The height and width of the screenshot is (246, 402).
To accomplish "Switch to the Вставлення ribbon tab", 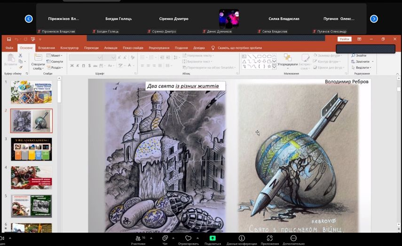I will pos(47,48).
